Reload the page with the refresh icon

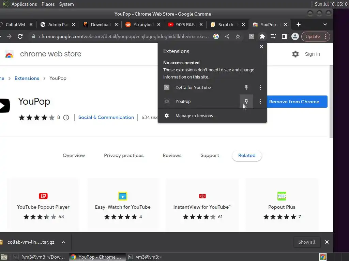pyautogui.click(x=20, y=36)
